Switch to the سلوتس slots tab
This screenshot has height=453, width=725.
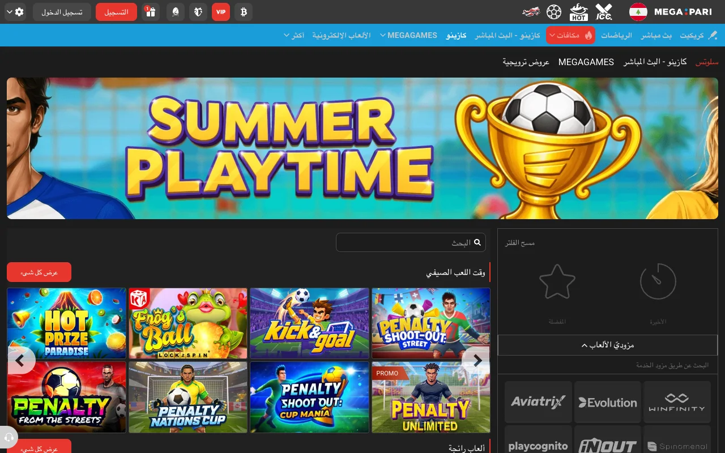[x=707, y=62]
